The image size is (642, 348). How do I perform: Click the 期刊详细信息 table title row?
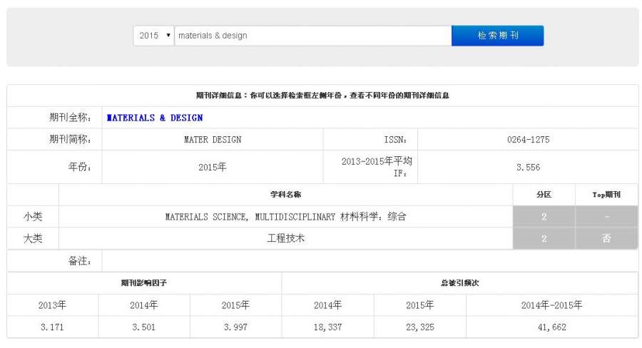click(x=322, y=96)
